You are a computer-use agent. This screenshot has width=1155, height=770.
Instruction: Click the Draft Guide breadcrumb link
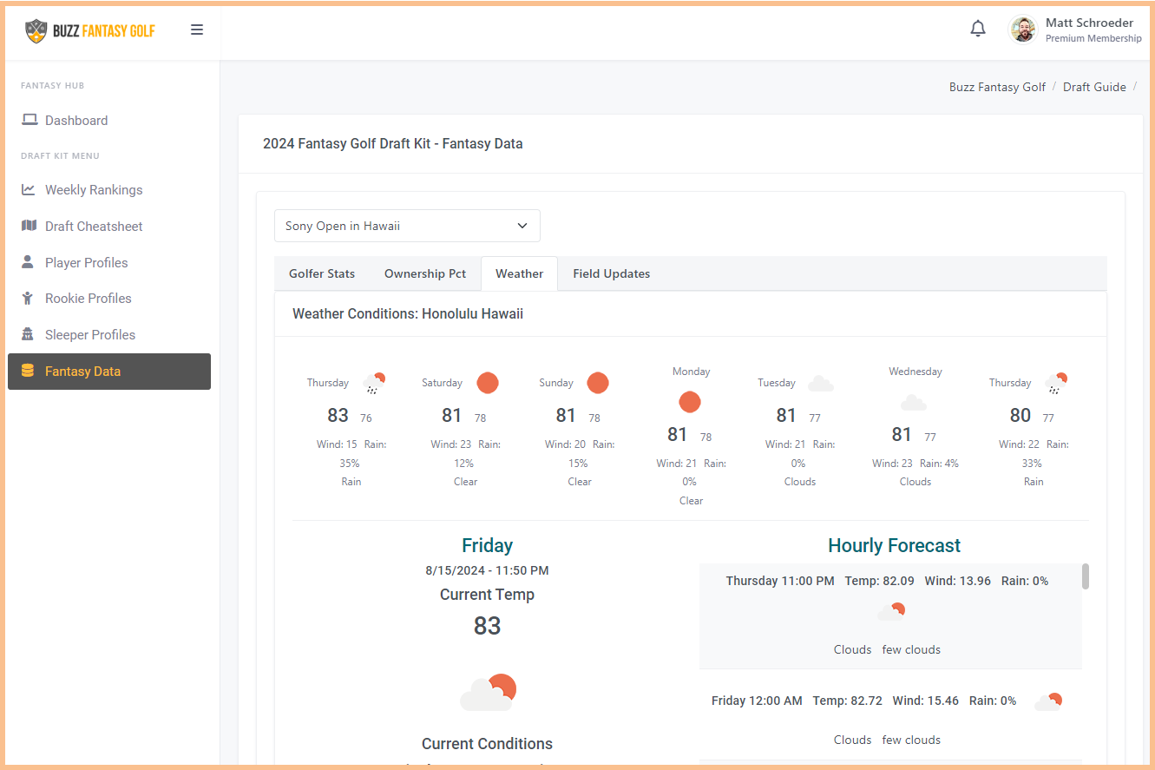click(x=1094, y=87)
